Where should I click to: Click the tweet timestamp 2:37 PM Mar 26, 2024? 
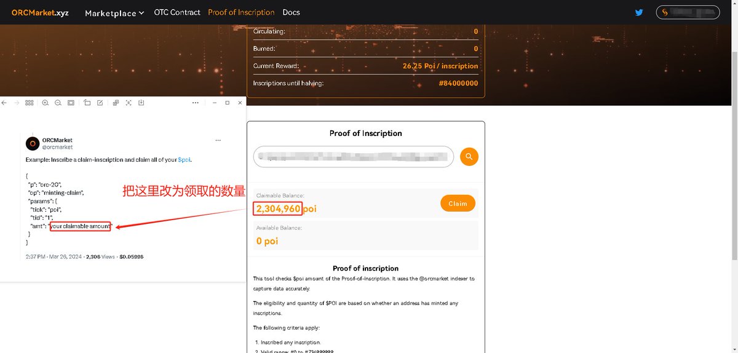pos(54,256)
